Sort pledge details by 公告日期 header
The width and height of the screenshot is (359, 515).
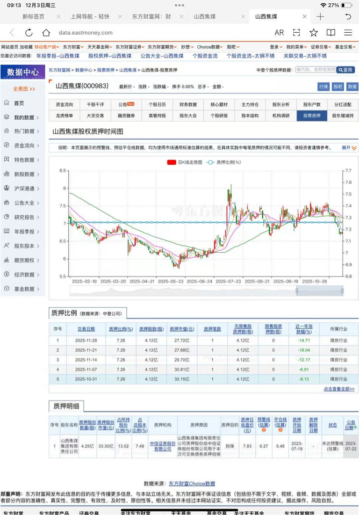click(x=351, y=425)
